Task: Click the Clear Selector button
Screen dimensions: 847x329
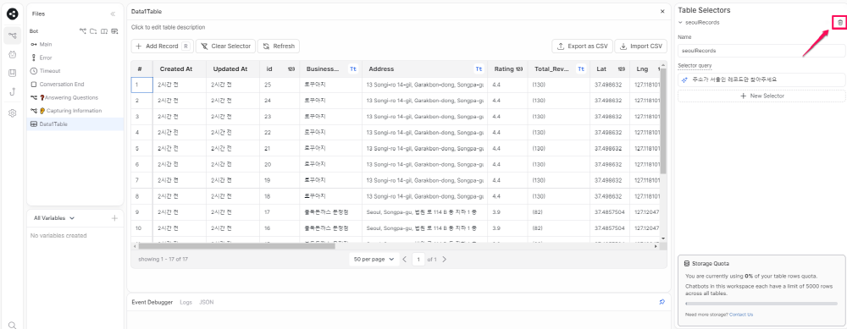Action: [226, 46]
